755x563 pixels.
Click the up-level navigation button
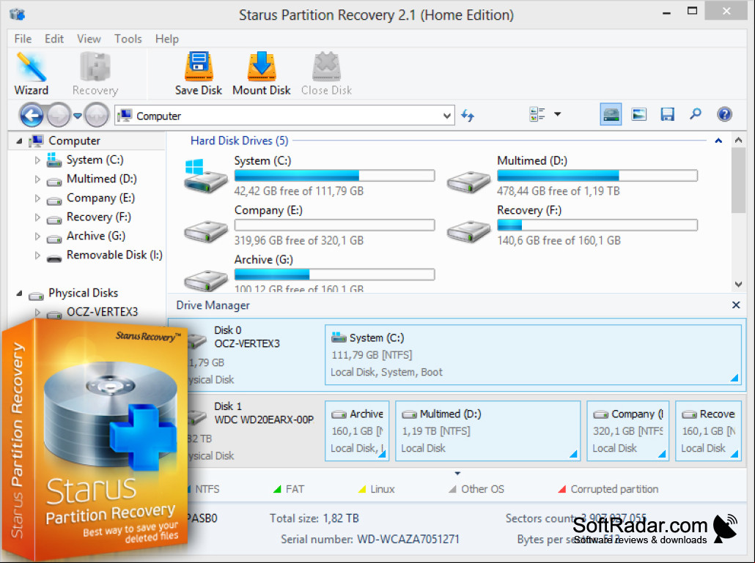[96, 116]
